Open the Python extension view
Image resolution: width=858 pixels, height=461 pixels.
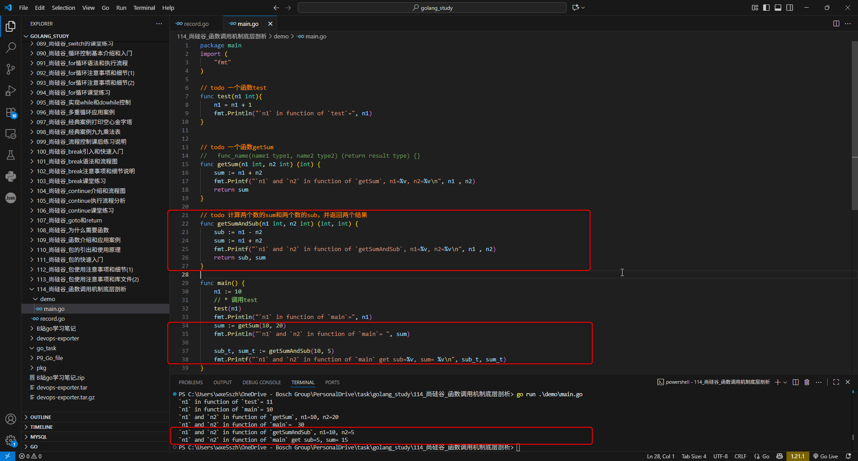[x=11, y=176]
